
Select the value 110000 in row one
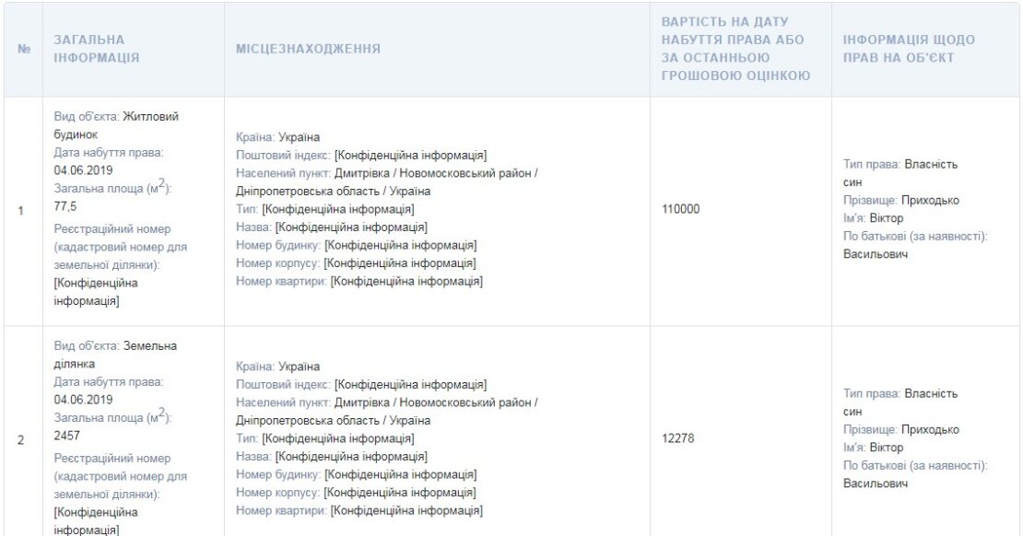pos(680,209)
